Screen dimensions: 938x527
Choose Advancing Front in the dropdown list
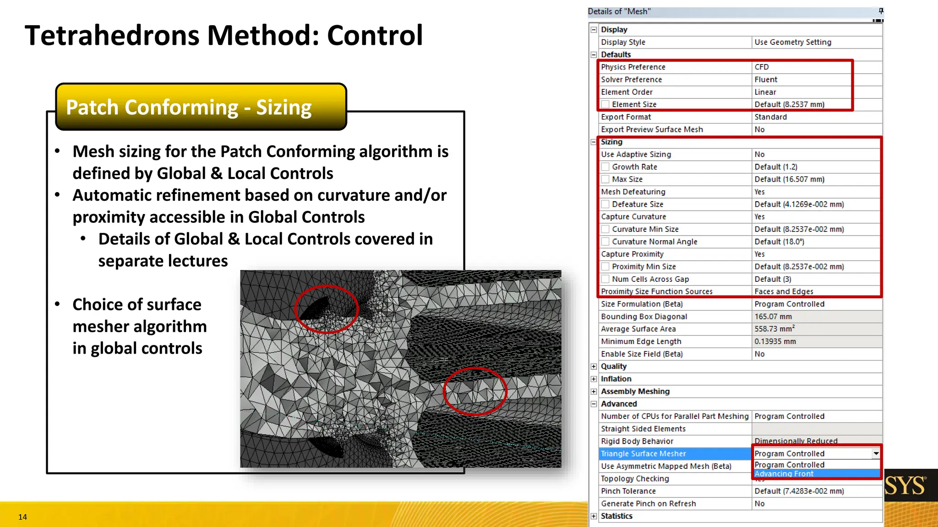click(816, 474)
